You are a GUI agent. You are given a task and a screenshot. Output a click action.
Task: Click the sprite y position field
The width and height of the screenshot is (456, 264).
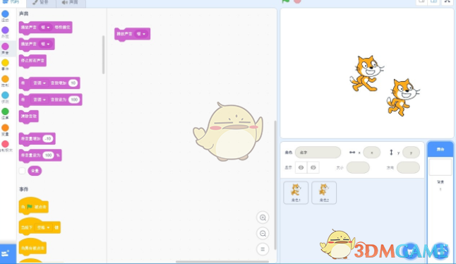[411, 152]
